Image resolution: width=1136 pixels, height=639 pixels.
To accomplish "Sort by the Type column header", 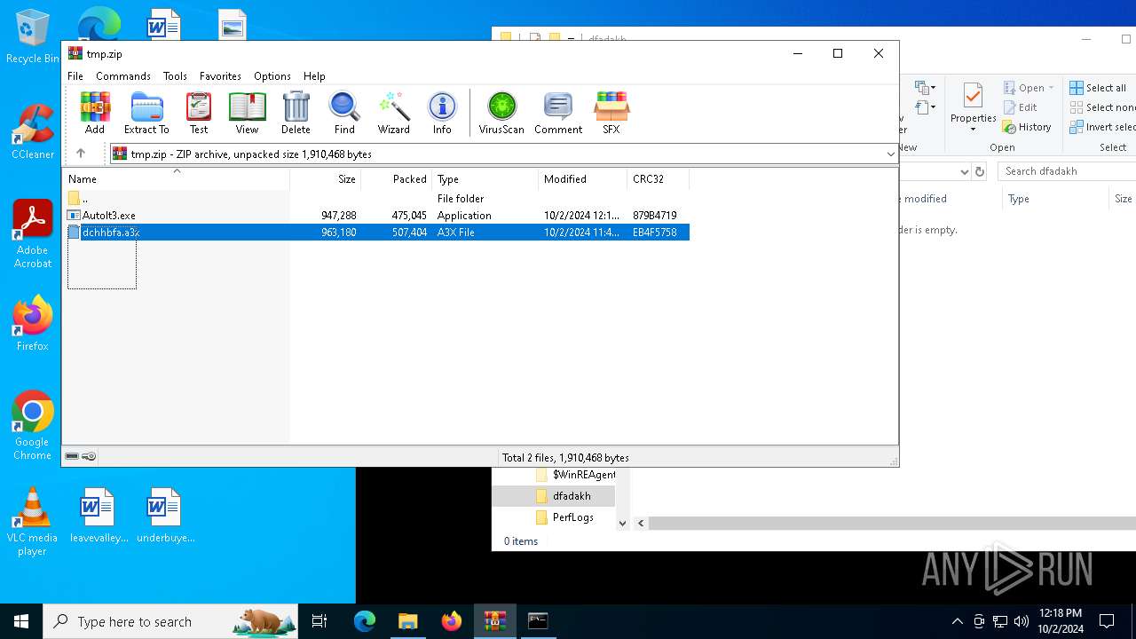I will [x=485, y=178].
